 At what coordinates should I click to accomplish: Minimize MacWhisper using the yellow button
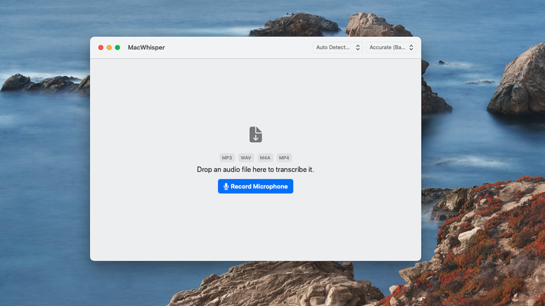[109, 48]
